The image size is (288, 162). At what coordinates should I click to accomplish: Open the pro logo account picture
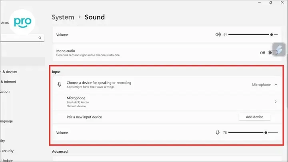22,22
